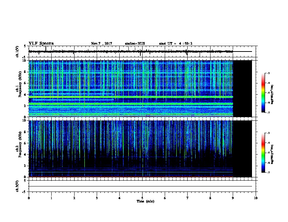Click the ch.2 spectrogram image panel
The image size is (288, 222).
(140, 149)
